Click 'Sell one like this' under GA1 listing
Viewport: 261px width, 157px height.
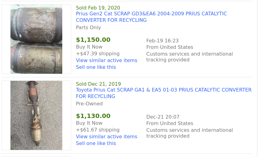96,143
